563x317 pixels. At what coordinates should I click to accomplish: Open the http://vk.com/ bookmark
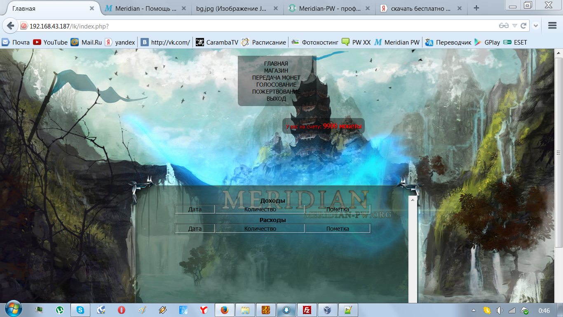click(x=165, y=42)
